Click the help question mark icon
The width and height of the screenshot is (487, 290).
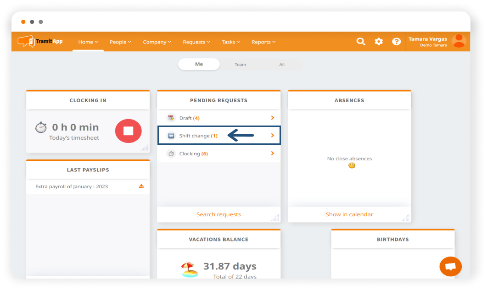(x=397, y=42)
